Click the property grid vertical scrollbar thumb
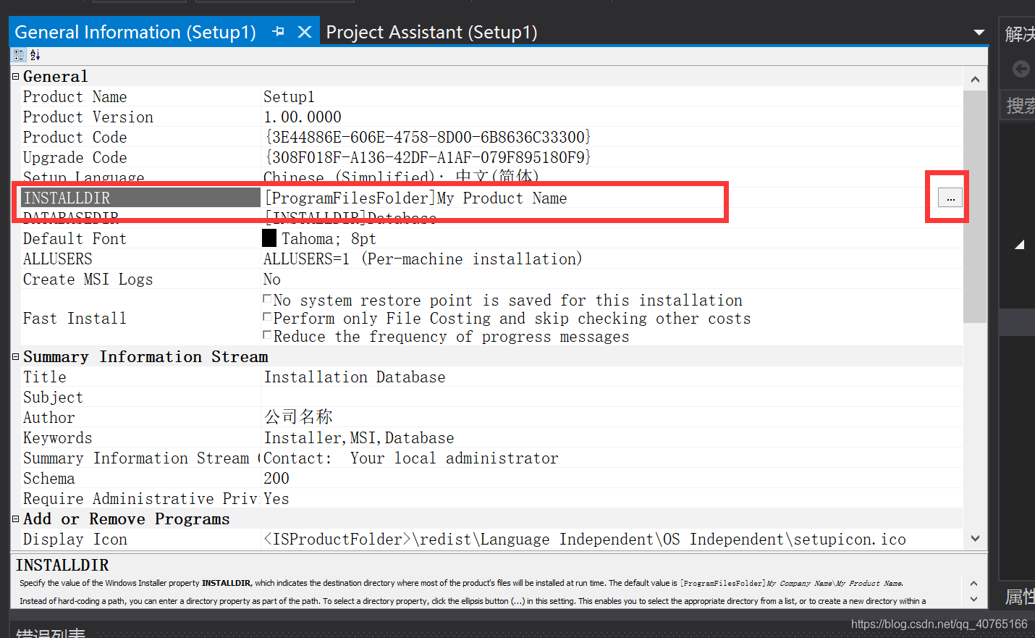Viewport: 1035px width, 638px height. point(975,206)
